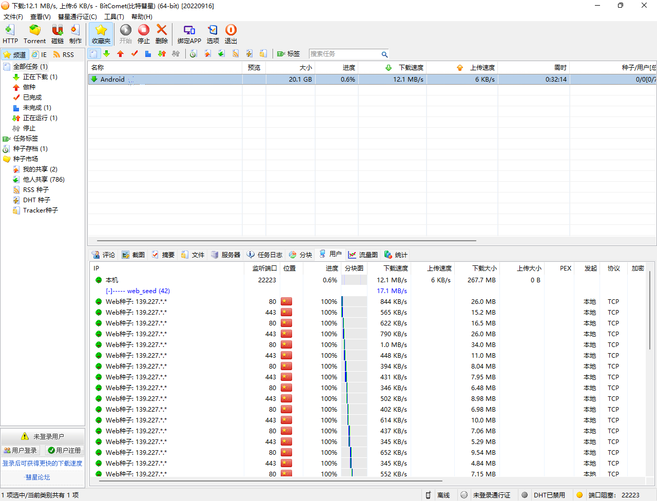657x501 pixels.
Task: Open the 工具(T) menu
Action: pos(114,16)
